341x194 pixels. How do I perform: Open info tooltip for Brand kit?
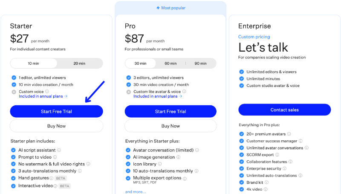pyautogui.click(x=267, y=182)
